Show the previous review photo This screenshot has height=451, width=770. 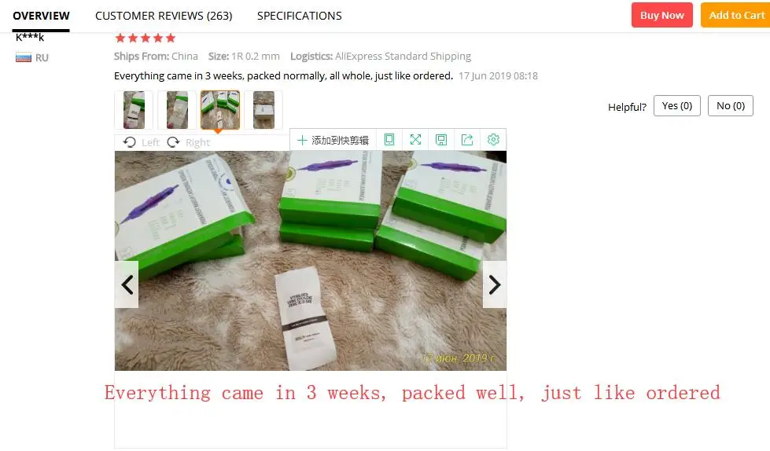127,284
